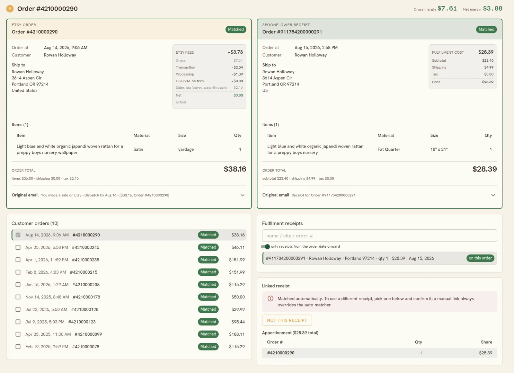Open customer order row dated Jul 23, 2025
The height and width of the screenshot is (373, 514).
click(129, 309)
